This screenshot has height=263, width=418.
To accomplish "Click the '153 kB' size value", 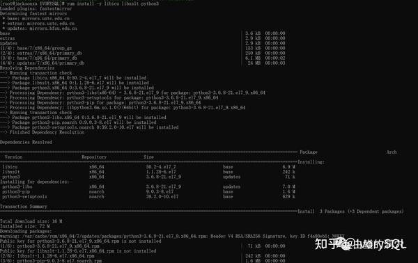I will click(253, 48).
